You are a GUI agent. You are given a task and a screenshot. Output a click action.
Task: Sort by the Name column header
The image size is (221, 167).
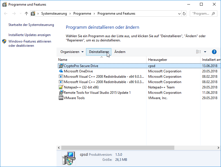coord(102,60)
